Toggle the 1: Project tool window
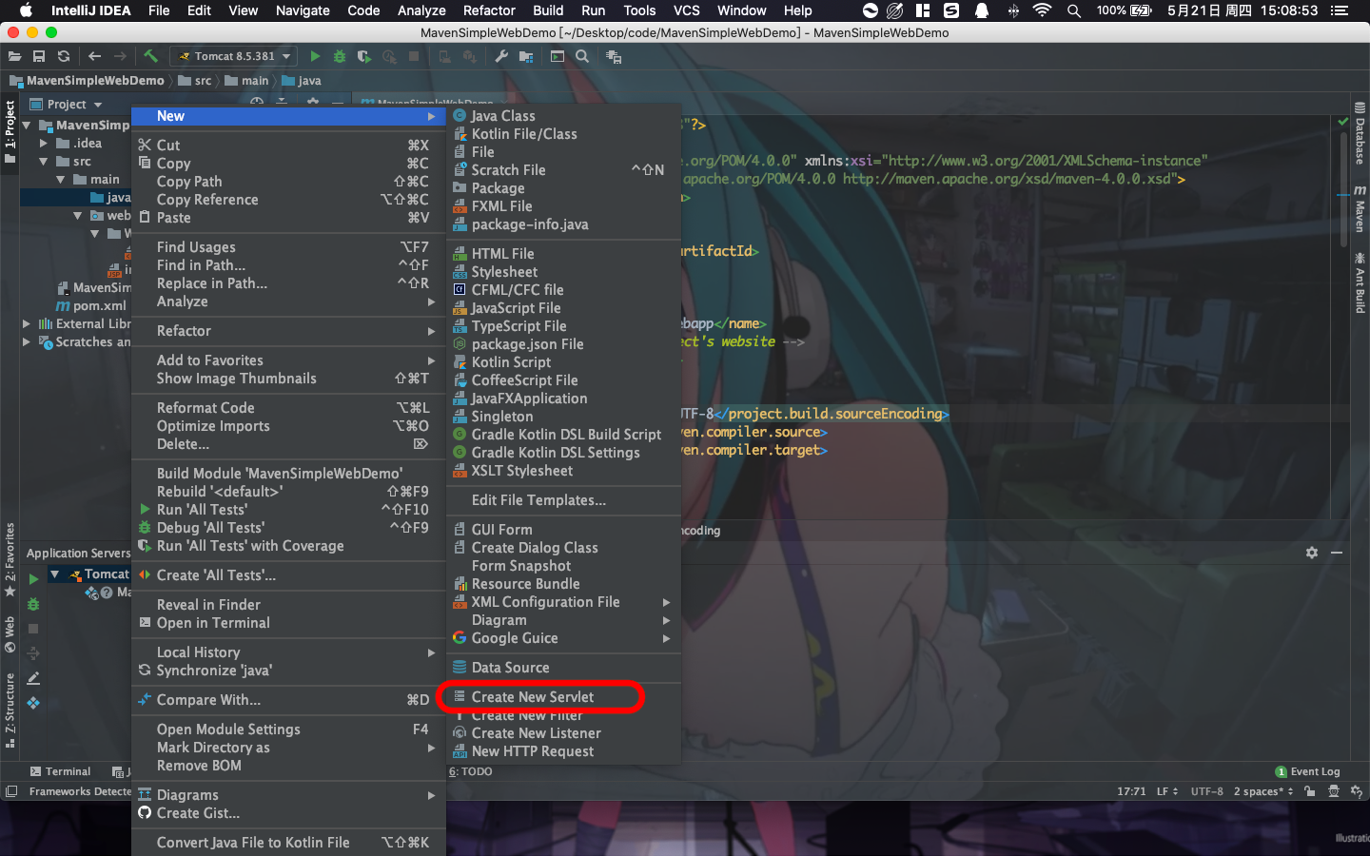This screenshot has height=856, width=1370. [x=10, y=131]
